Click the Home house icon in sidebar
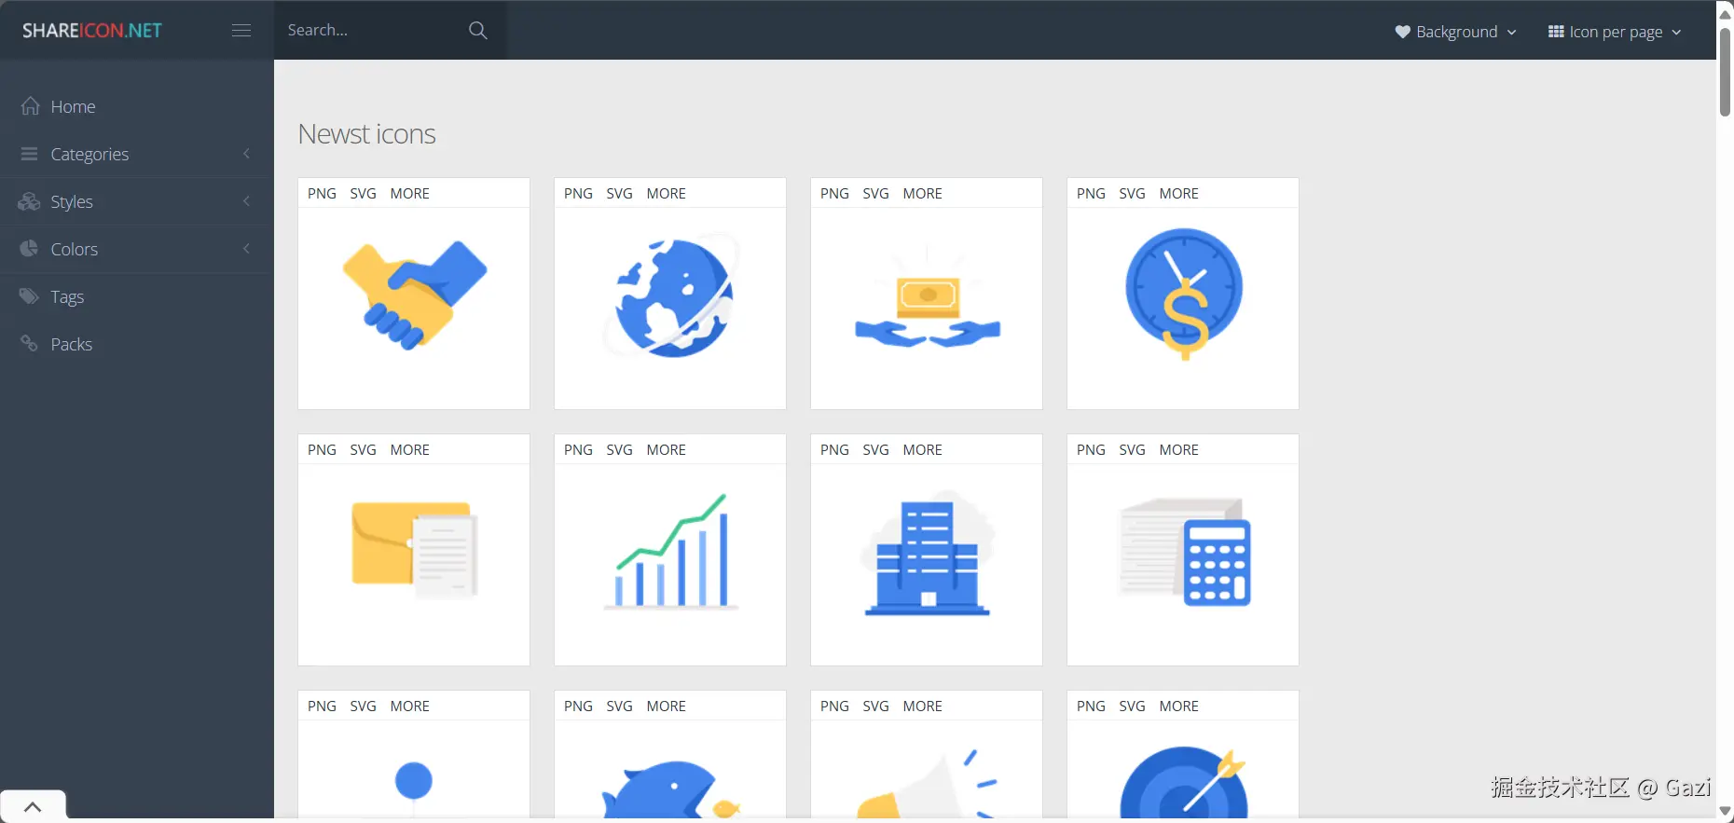The image size is (1734, 823). coord(30,105)
